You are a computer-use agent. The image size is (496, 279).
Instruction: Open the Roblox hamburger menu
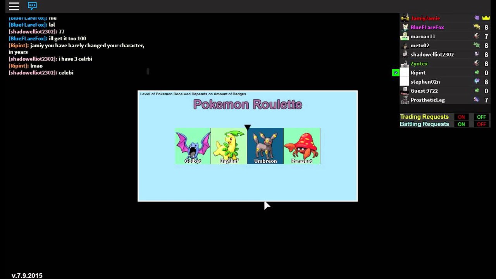click(x=14, y=6)
